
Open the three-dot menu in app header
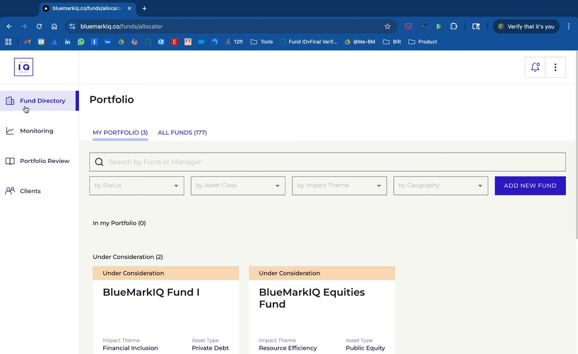555,67
